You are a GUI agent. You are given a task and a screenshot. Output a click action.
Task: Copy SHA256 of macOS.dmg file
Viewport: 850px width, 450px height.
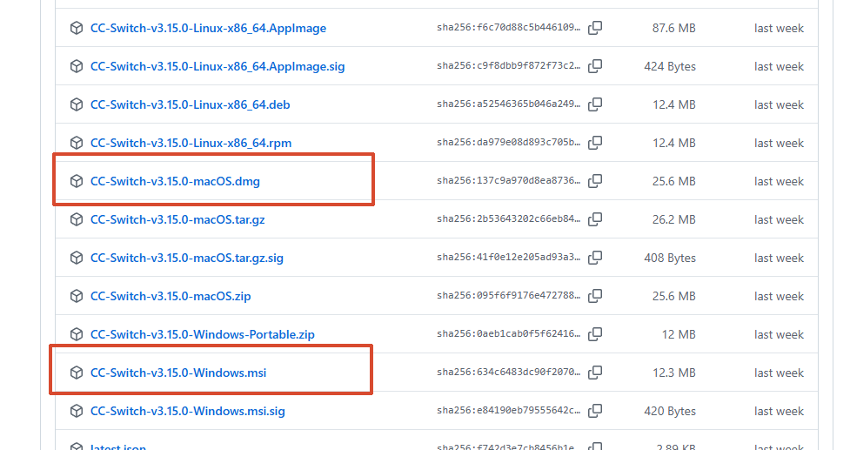595,181
